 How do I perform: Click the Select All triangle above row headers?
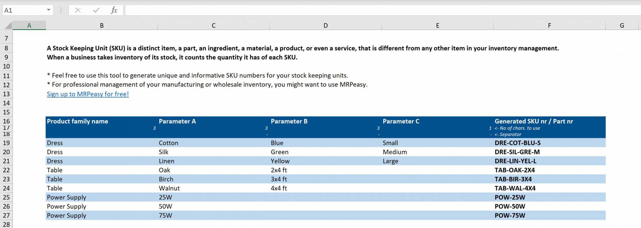point(7,25)
